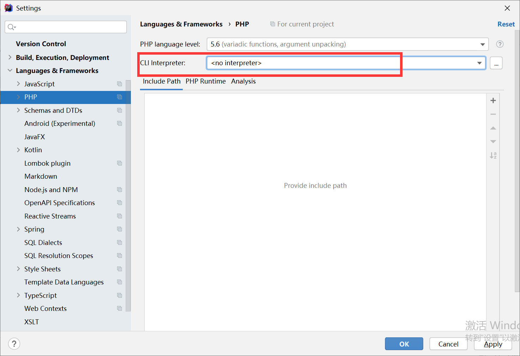This screenshot has width=520, height=356.
Task: Select JavaFX settings item
Action: click(x=35, y=137)
